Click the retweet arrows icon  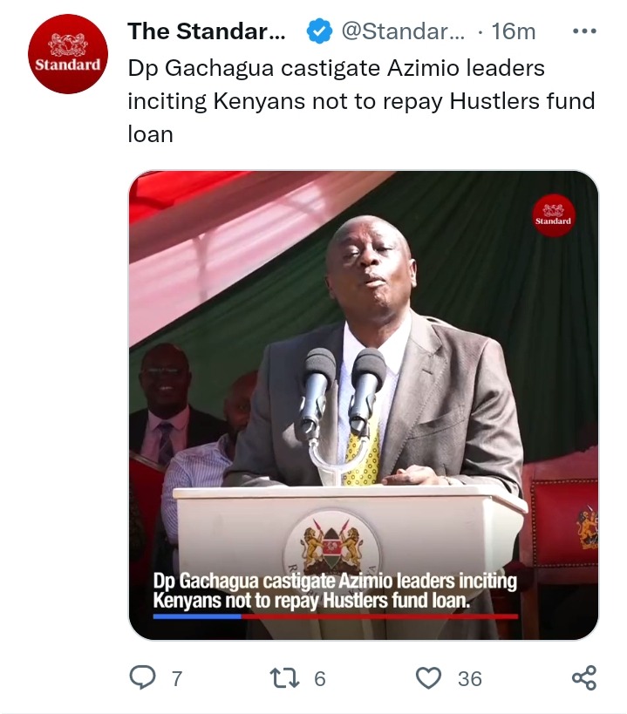(x=284, y=678)
